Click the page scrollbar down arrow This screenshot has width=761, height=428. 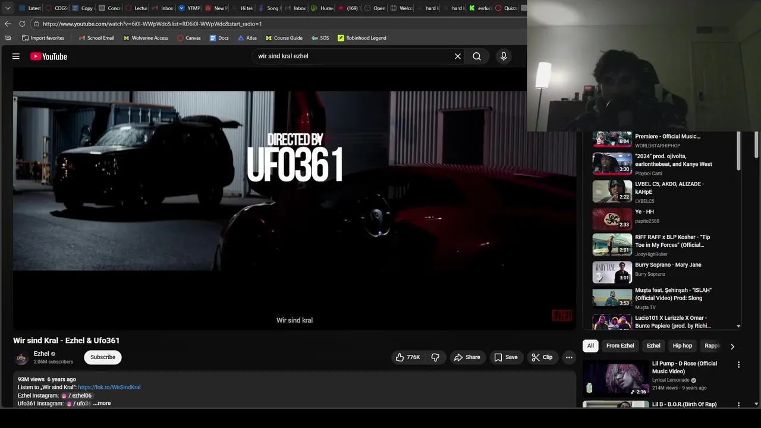click(x=756, y=404)
